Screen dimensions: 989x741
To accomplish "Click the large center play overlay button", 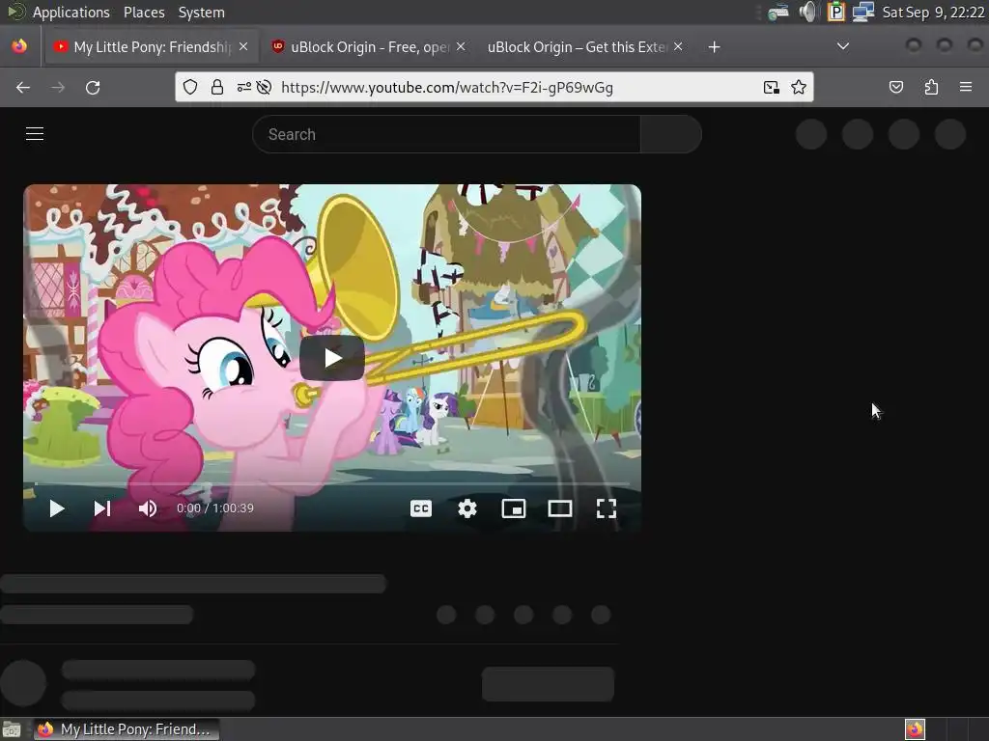I will (x=332, y=358).
